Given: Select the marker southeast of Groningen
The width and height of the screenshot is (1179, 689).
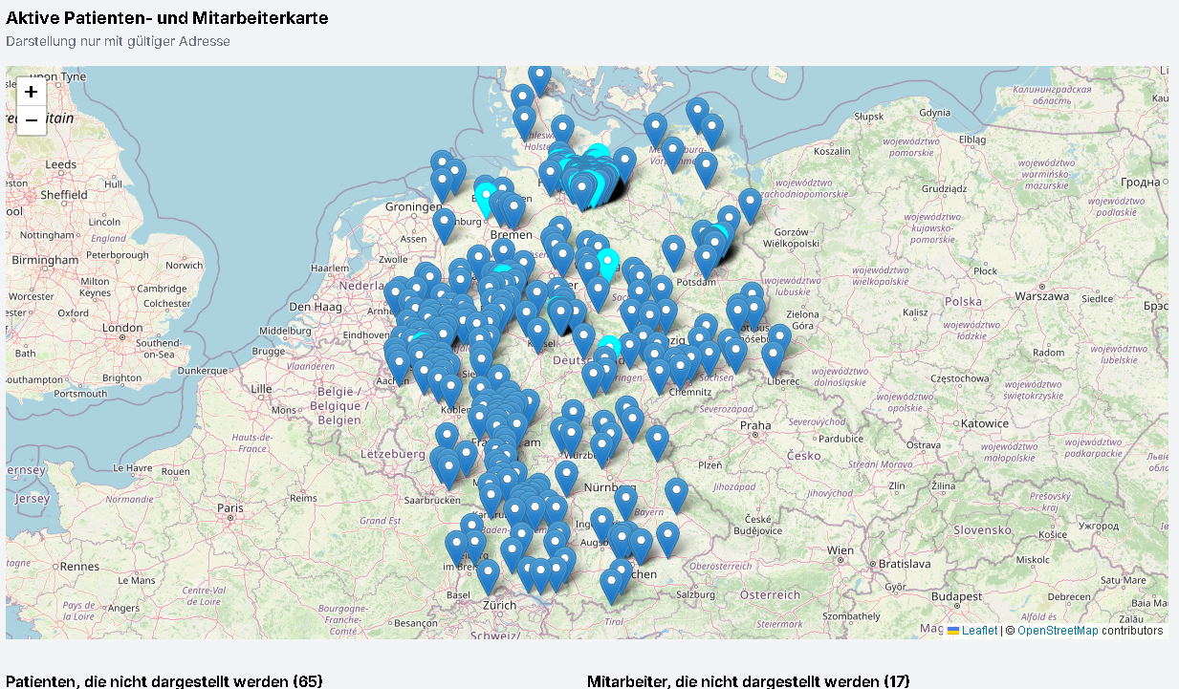Looking at the screenshot, I should coord(444,226).
